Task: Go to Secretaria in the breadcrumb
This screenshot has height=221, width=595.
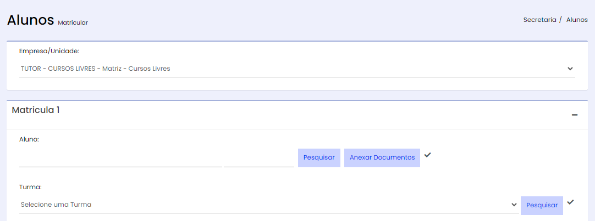Action: coord(539,20)
